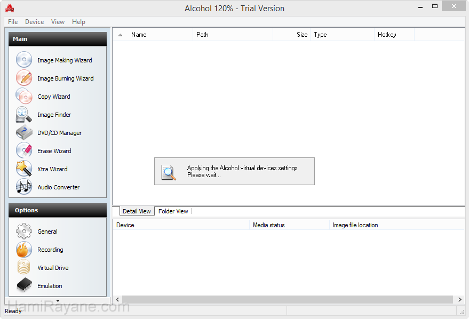Close the Alcohol 120% window
Image resolution: width=469 pixels, height=319 pixels.
point(454,6)
